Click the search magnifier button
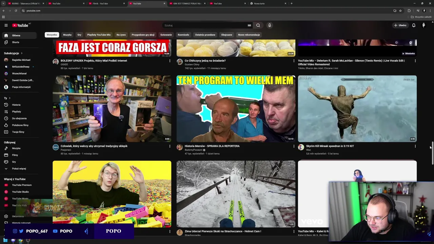This screenshot has width=434, height=244. (258, 25)
